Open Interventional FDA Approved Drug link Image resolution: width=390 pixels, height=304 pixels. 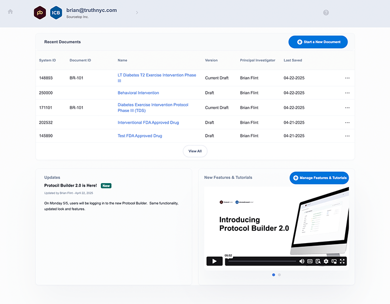(x=148, y=123)
